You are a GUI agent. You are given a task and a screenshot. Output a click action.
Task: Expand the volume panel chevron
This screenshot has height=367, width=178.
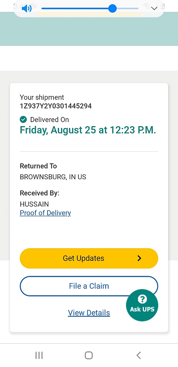154,8
